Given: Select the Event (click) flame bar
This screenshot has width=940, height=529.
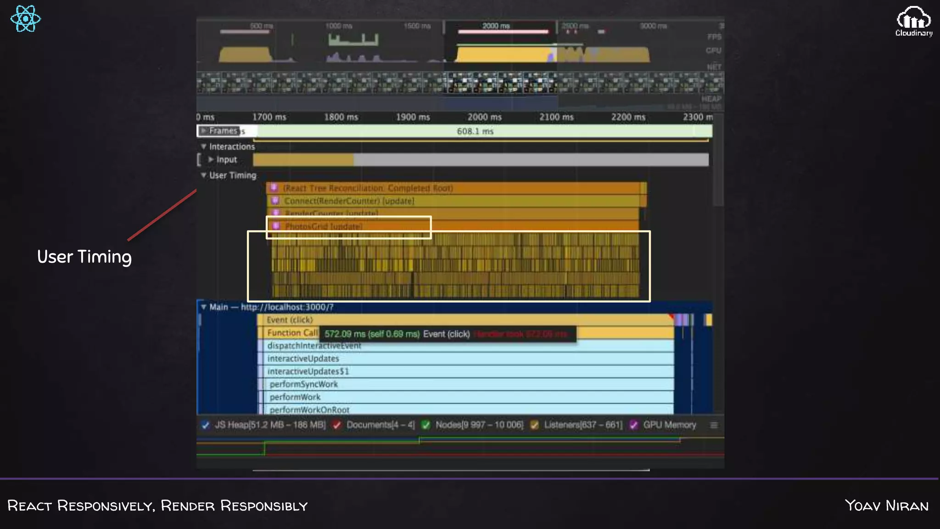Looking at the screenshot, I should [x=465, y=320].
